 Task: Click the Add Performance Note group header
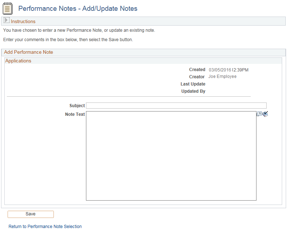tap(29, 52)
